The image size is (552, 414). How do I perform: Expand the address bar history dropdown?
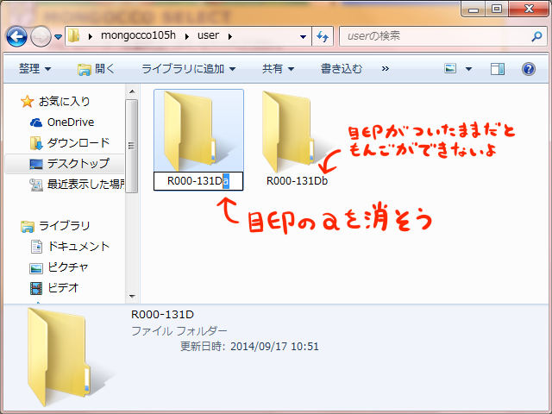(303, 36)
